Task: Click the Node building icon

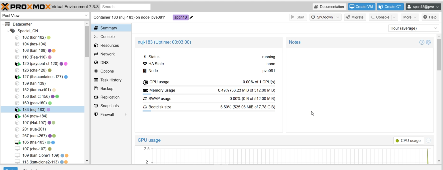Action: 145,71
